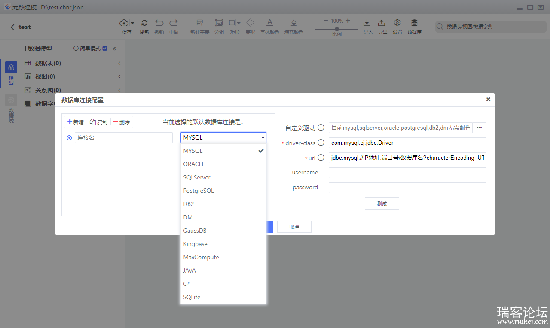Click the Undo (撤销) icon
This screenshot has height=328, width=550.
(x=159, y=23)
